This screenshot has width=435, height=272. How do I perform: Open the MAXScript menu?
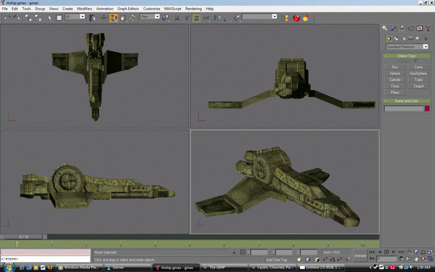point(172,8)
